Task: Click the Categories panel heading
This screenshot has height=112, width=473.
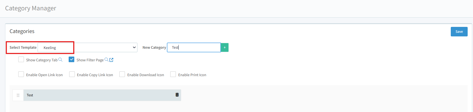Action: click(22, 31)
